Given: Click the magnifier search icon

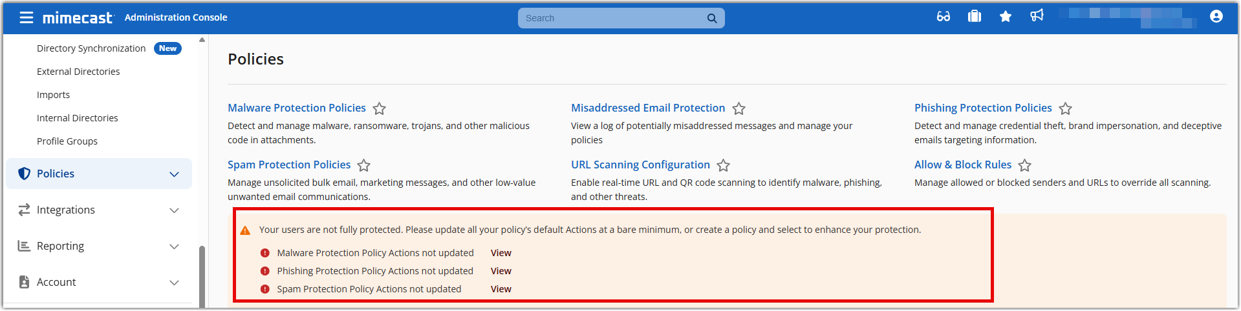Looking at the screenshot, I should 712,18.
